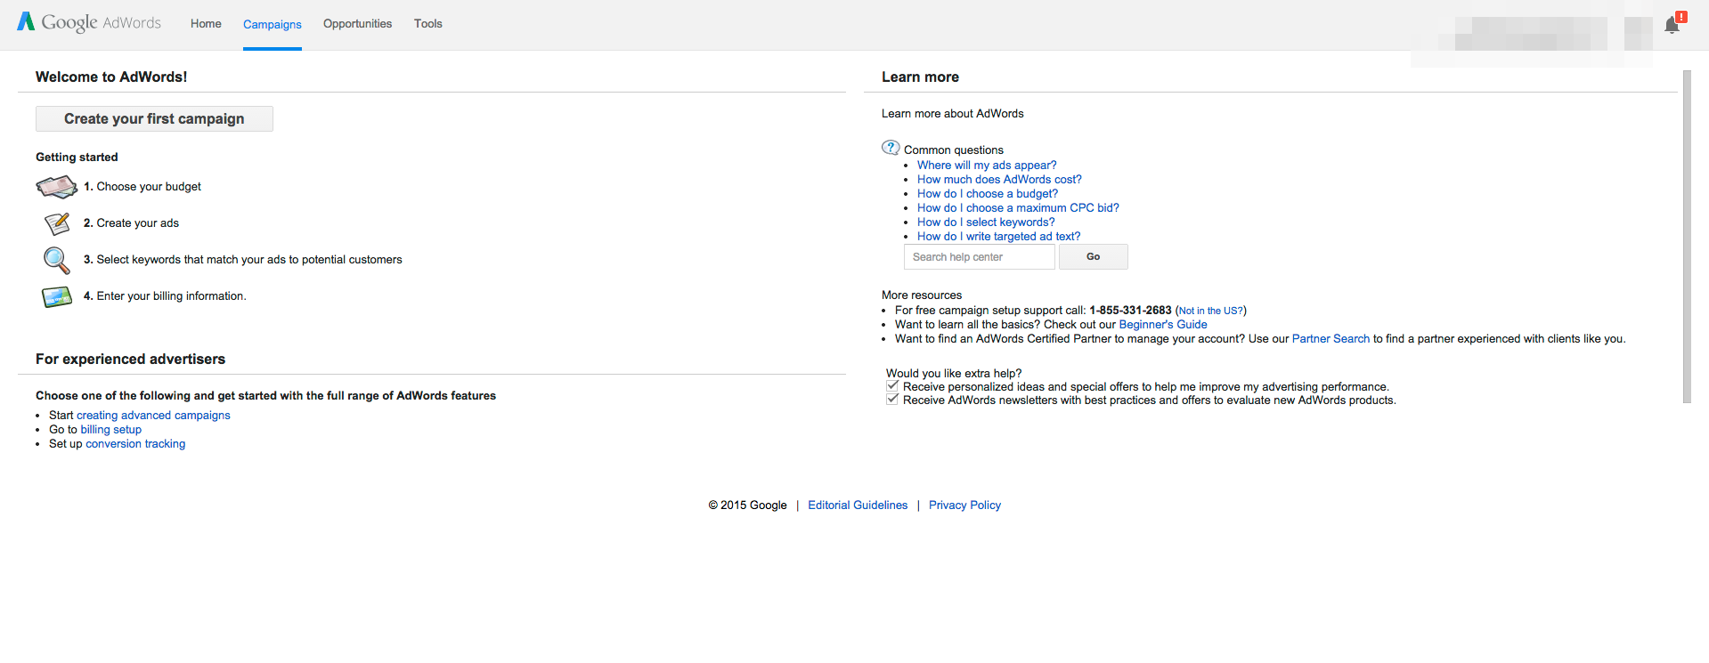The image size is (1709, 663).
Task: Click the Welcome to AdWords! heading
Action: pyautogui.click(x=111, y=77)
